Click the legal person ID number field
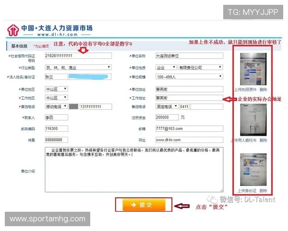This screenshot has width=288, height=231. click(90, 77)
